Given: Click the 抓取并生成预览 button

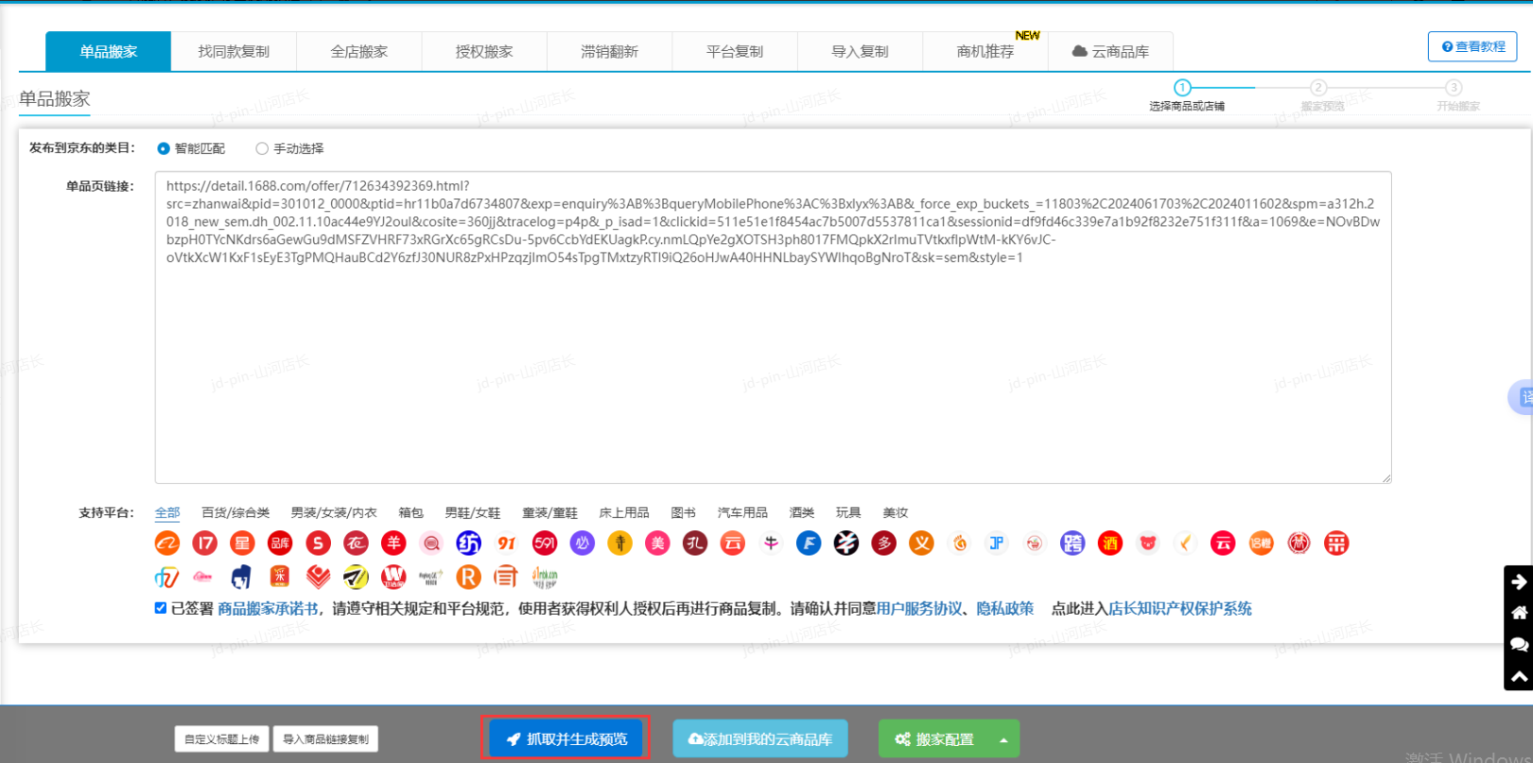Looking at the screenshot, I should point(566,739).
